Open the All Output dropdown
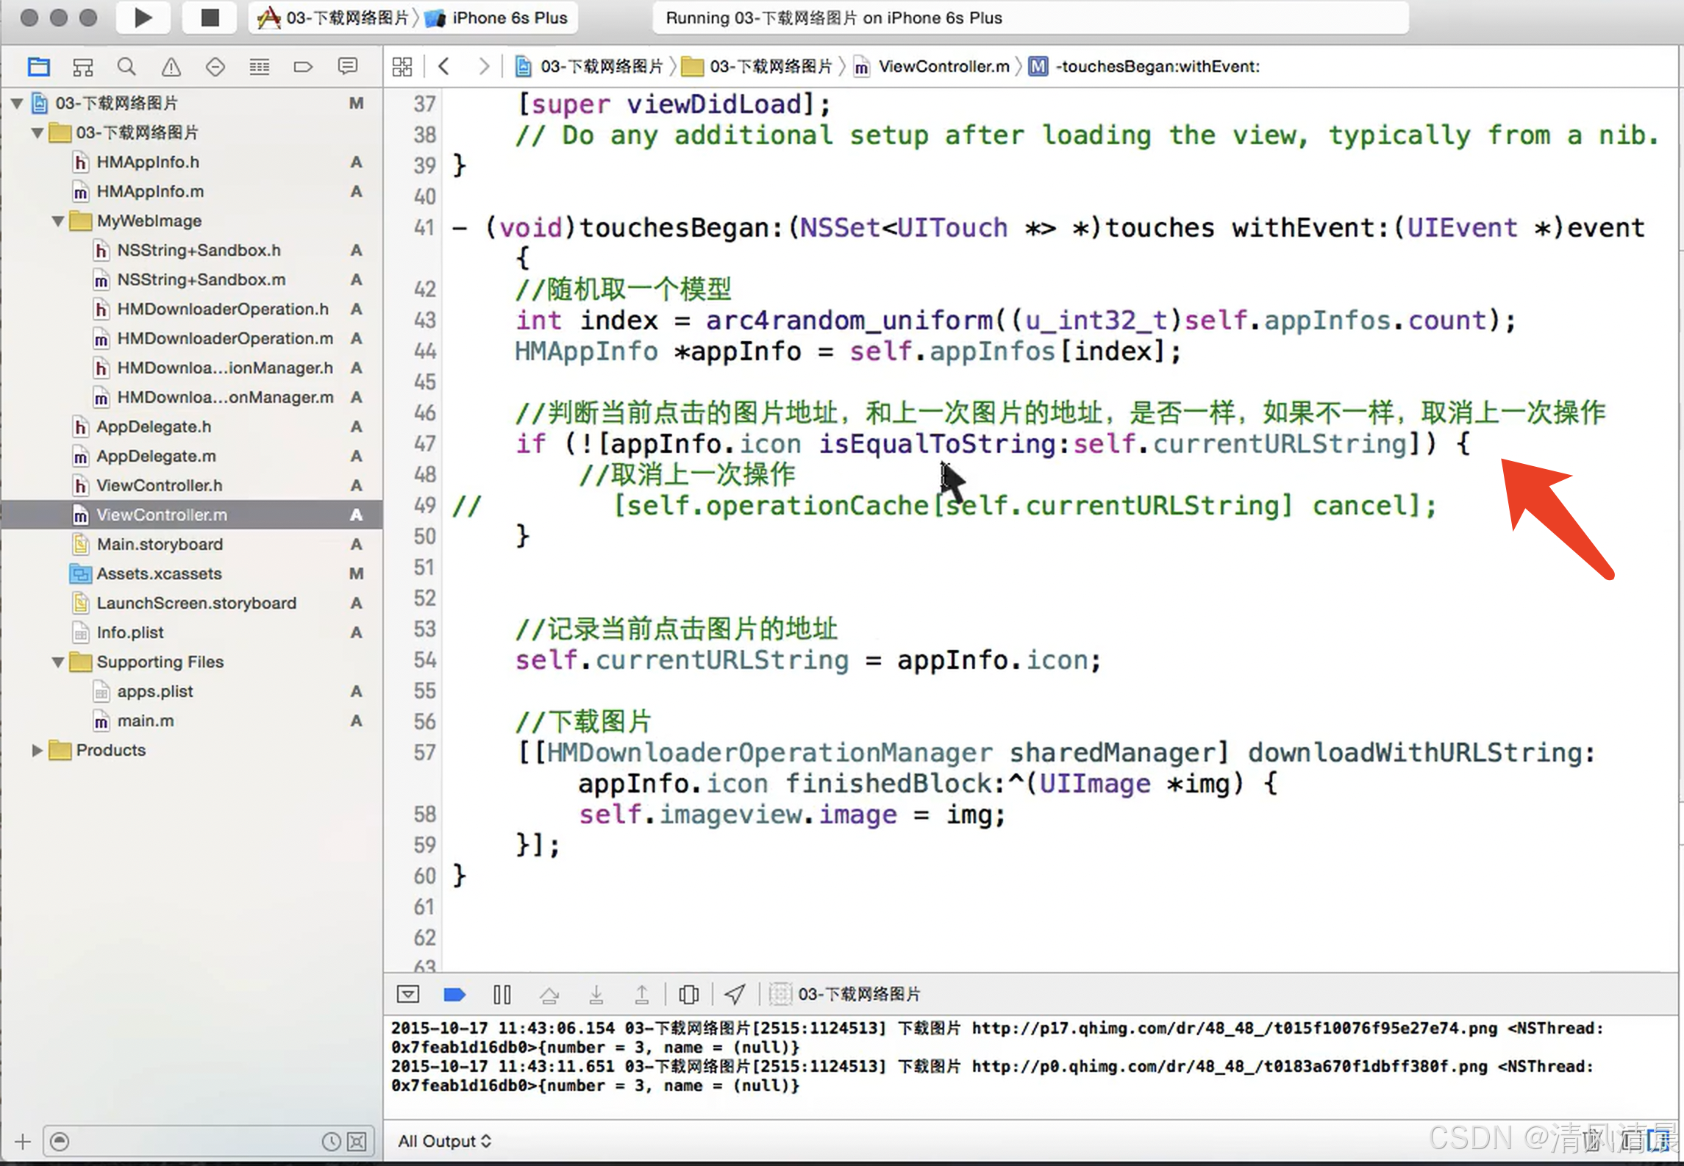 (444, 1141)
